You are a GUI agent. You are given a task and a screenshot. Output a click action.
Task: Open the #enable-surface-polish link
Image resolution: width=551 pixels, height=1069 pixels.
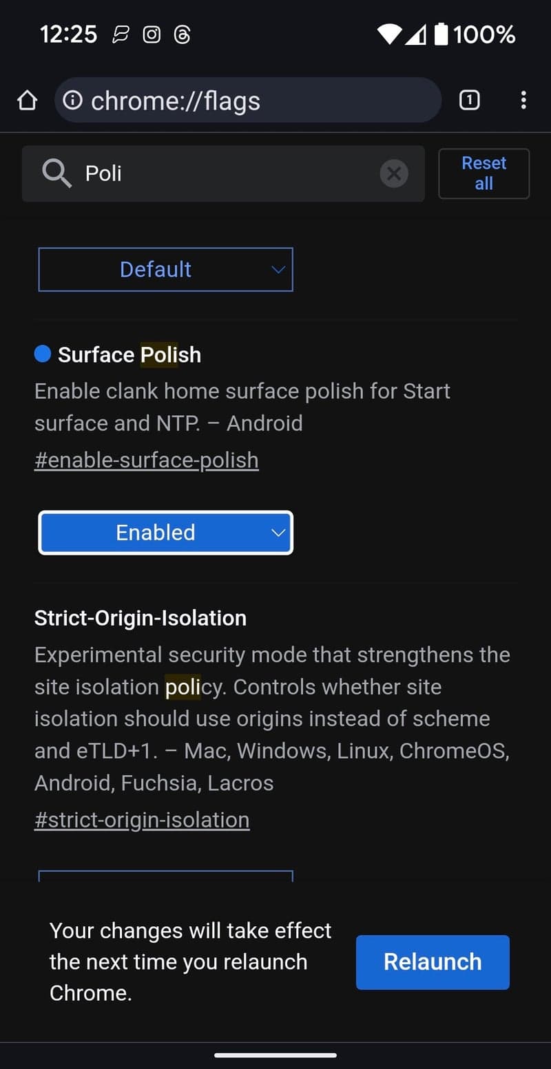tap(146, 459)
